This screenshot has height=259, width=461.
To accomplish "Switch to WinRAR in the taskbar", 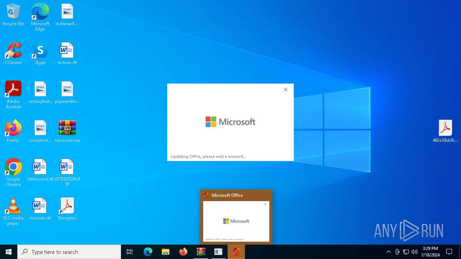I will [x=201, y=252].
